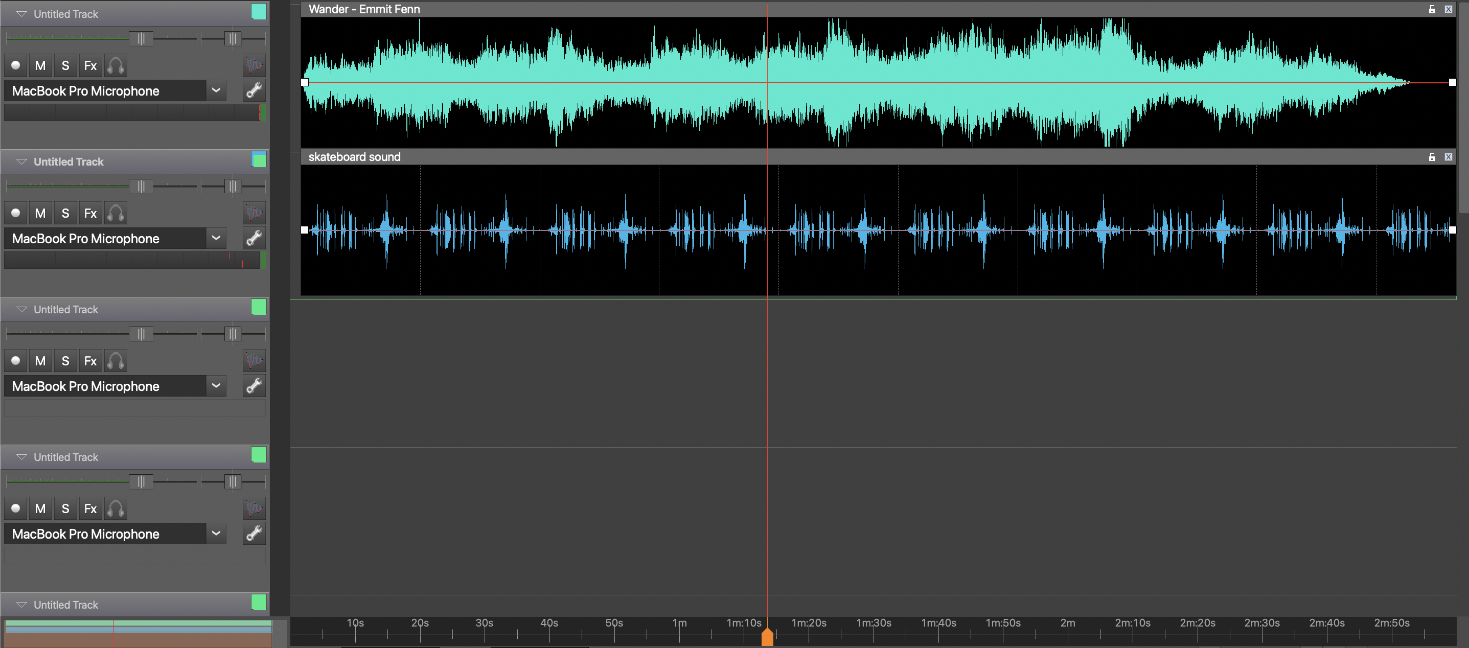Lock the skateboard sound clip
Viewport: 1469px width, 648px height.
[x=1432, y=157]
